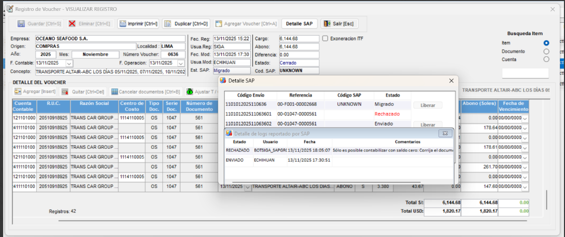Click the Agregar Voucher folder icon
The image size is (565, 237).
coord(219,24)
